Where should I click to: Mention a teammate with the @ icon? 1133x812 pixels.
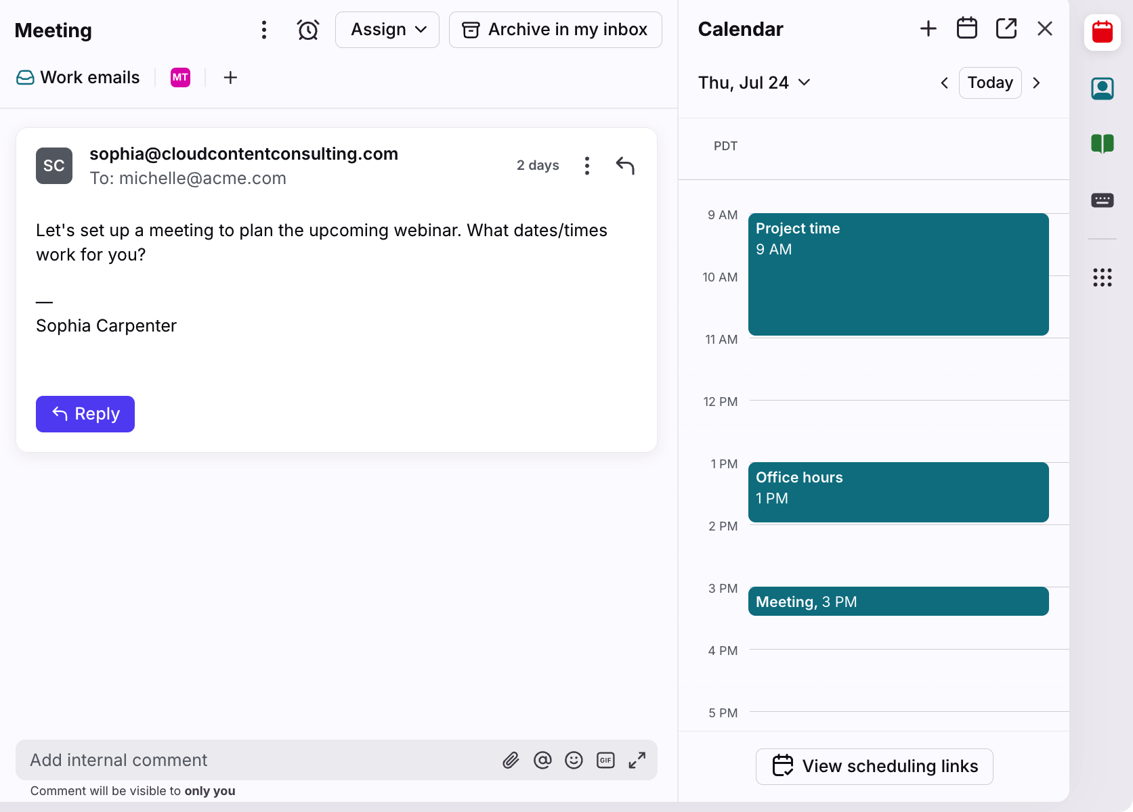pos(542,761)
